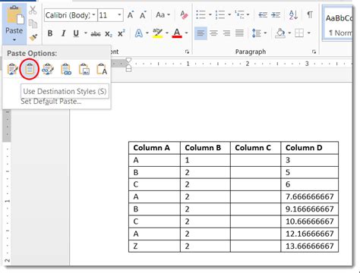Open the Font dialog launcher
This screenshot has width=360, height=273.
pos(187,52)
